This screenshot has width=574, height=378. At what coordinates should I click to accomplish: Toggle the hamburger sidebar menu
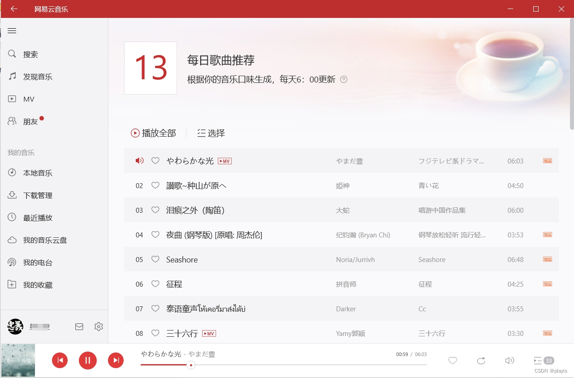pyautogui.click(x=12, y=30)
